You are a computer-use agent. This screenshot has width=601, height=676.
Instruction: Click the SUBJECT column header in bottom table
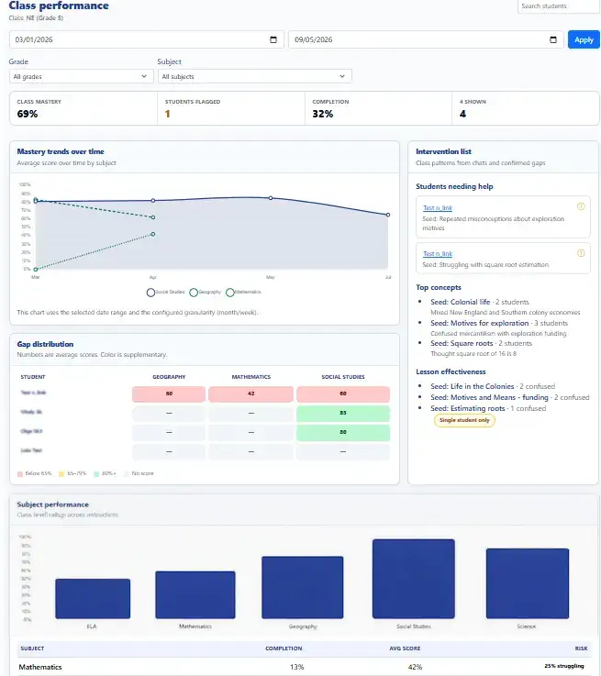[32, 648]
